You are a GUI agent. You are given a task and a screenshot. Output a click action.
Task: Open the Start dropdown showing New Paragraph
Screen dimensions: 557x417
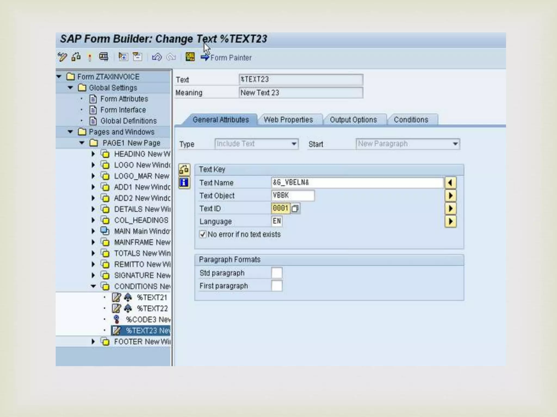pyautogui.click(x=455, y=144)
